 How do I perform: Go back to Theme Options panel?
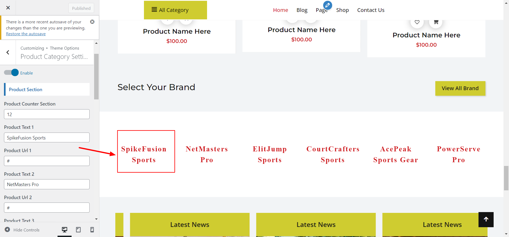(x=8, y=52)
